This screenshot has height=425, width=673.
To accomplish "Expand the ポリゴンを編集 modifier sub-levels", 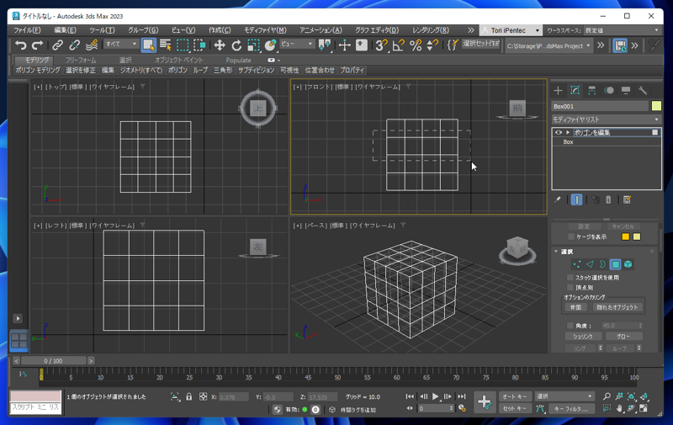I will (568, 133).
